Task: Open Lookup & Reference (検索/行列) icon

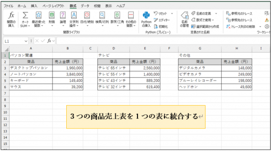Action: 102,15
